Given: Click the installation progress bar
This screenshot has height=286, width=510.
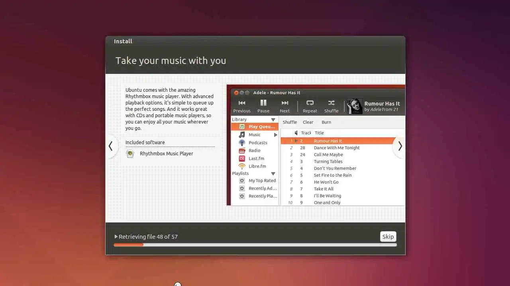Looking at the screenshot, I should (255, 245).
